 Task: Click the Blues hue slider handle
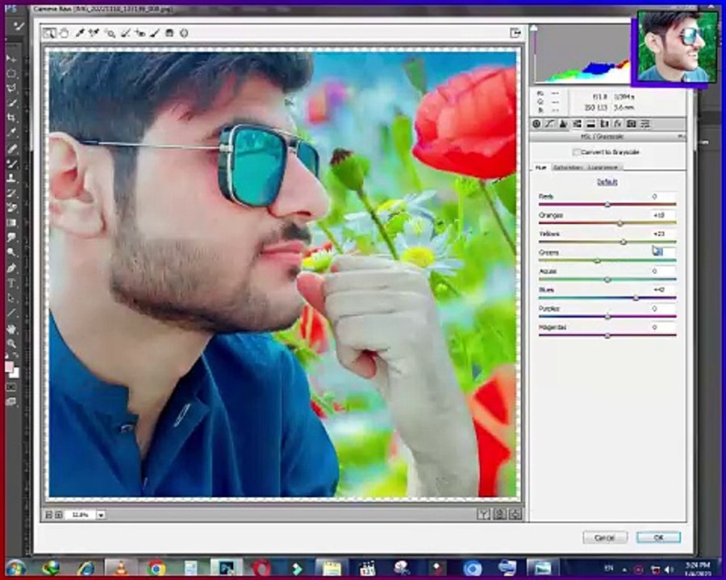click(636, 298)
